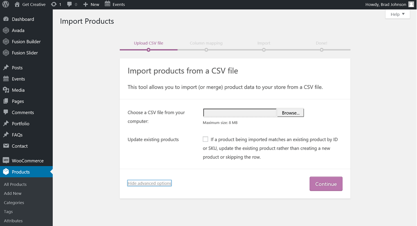
Task: Click the Get Creative home icon
Action: point(17,4)
